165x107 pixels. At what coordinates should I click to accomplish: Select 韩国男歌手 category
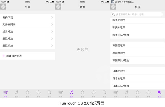(137, 45)
